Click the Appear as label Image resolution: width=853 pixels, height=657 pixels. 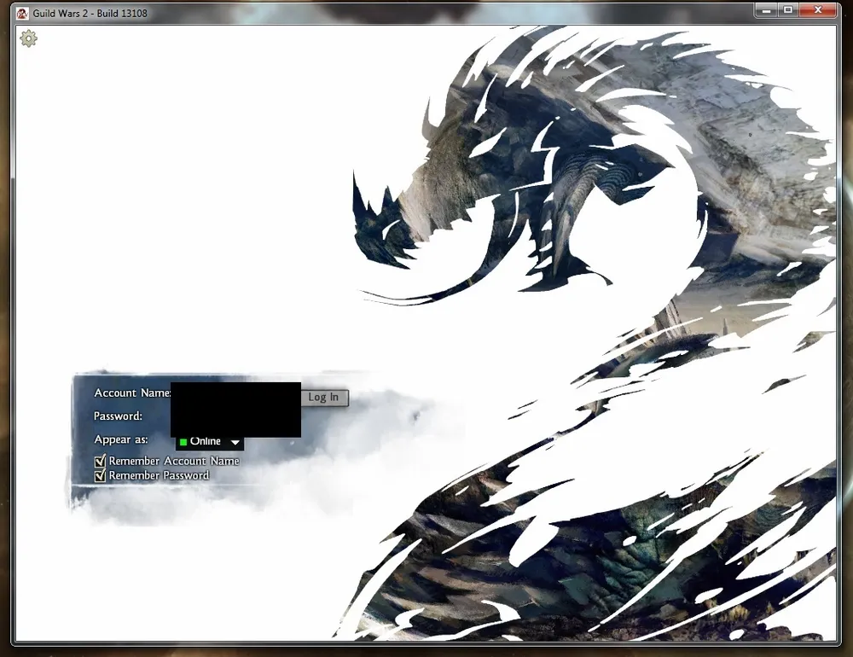click(x=121, y=439)
